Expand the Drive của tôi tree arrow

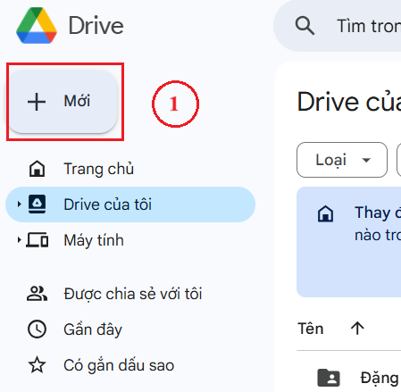tap(19, 204)
